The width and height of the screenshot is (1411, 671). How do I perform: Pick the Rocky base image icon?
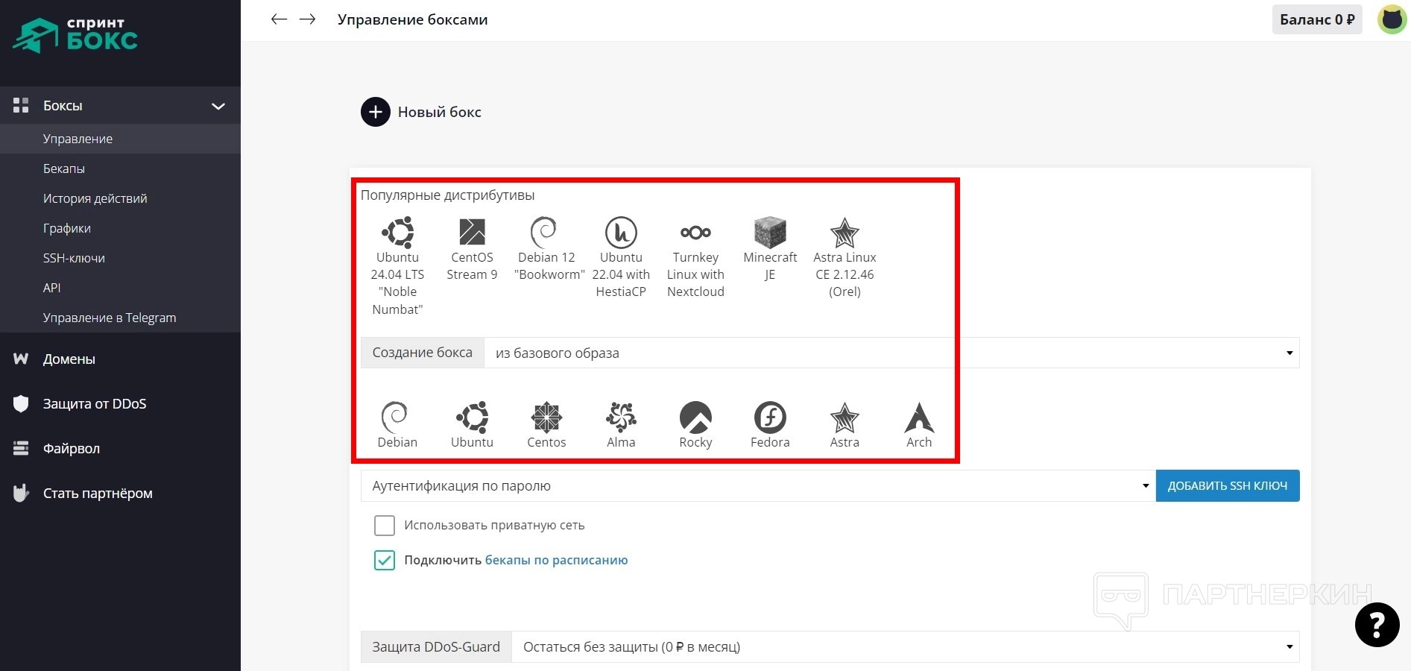[695, 418]
